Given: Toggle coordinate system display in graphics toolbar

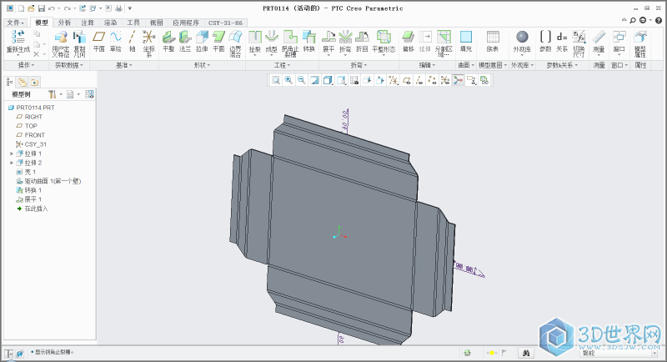Looking at the screenshot, I should pyautogui.click(x=445, y=80).
